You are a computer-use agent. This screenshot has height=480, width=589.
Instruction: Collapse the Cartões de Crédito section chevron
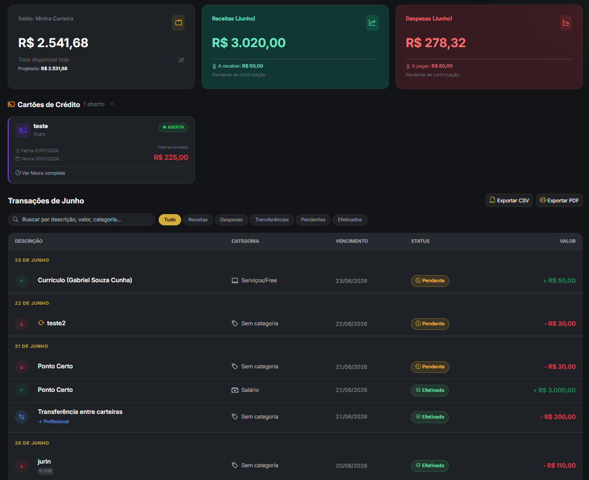click(x=112, y=104)
